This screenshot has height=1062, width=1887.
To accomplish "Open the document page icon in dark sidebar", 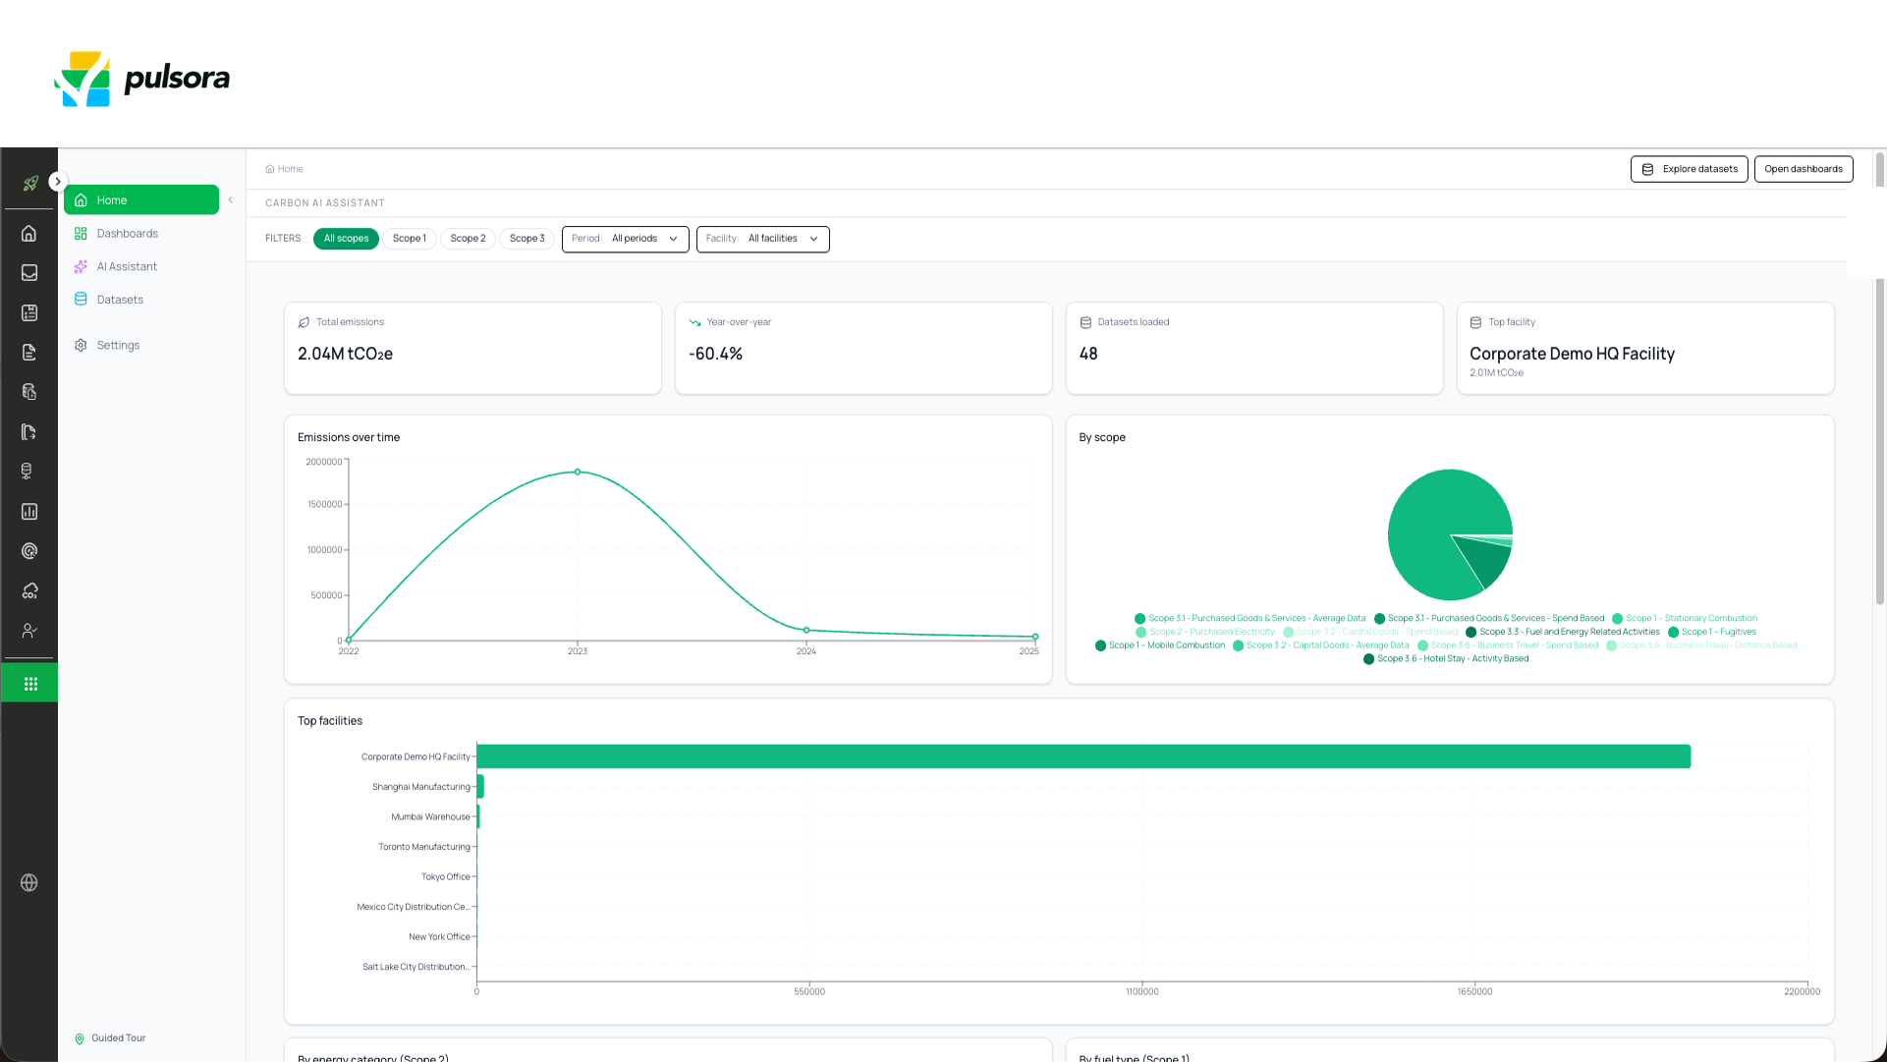I will pos(29,353).
